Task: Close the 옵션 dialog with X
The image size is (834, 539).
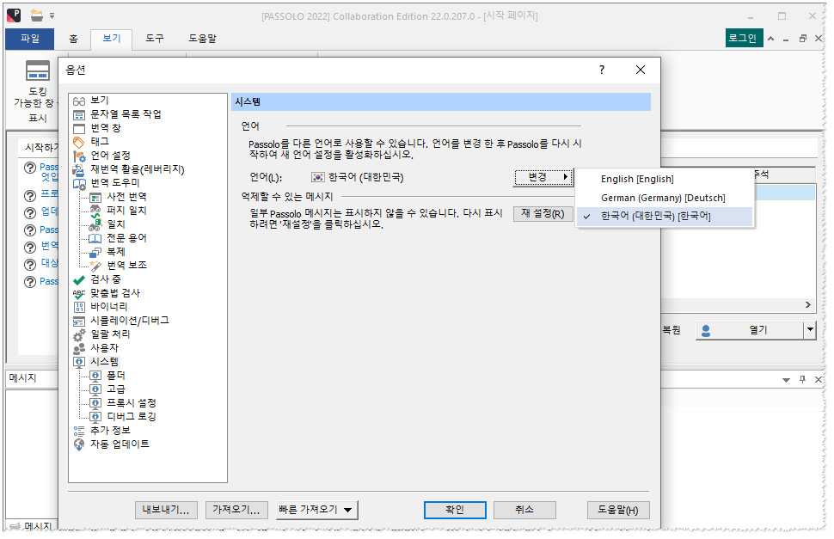Action: pyautogui.click(x=641, y=70)
